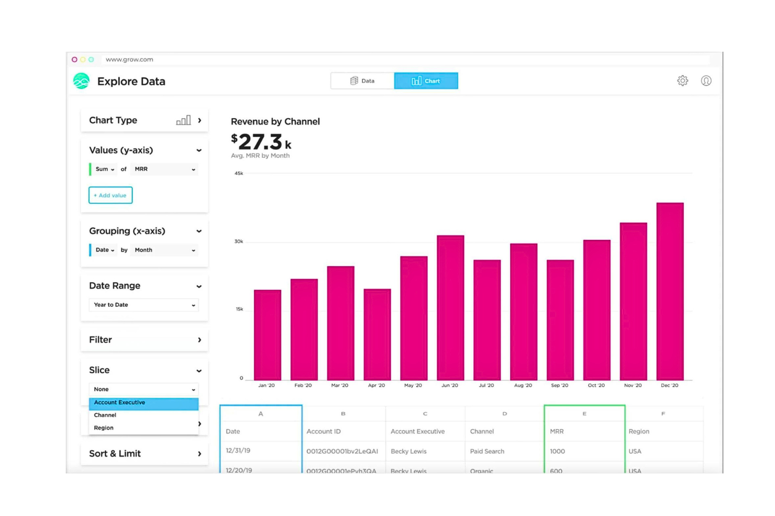Click the Jan '20 bar

tap(268, 335)
